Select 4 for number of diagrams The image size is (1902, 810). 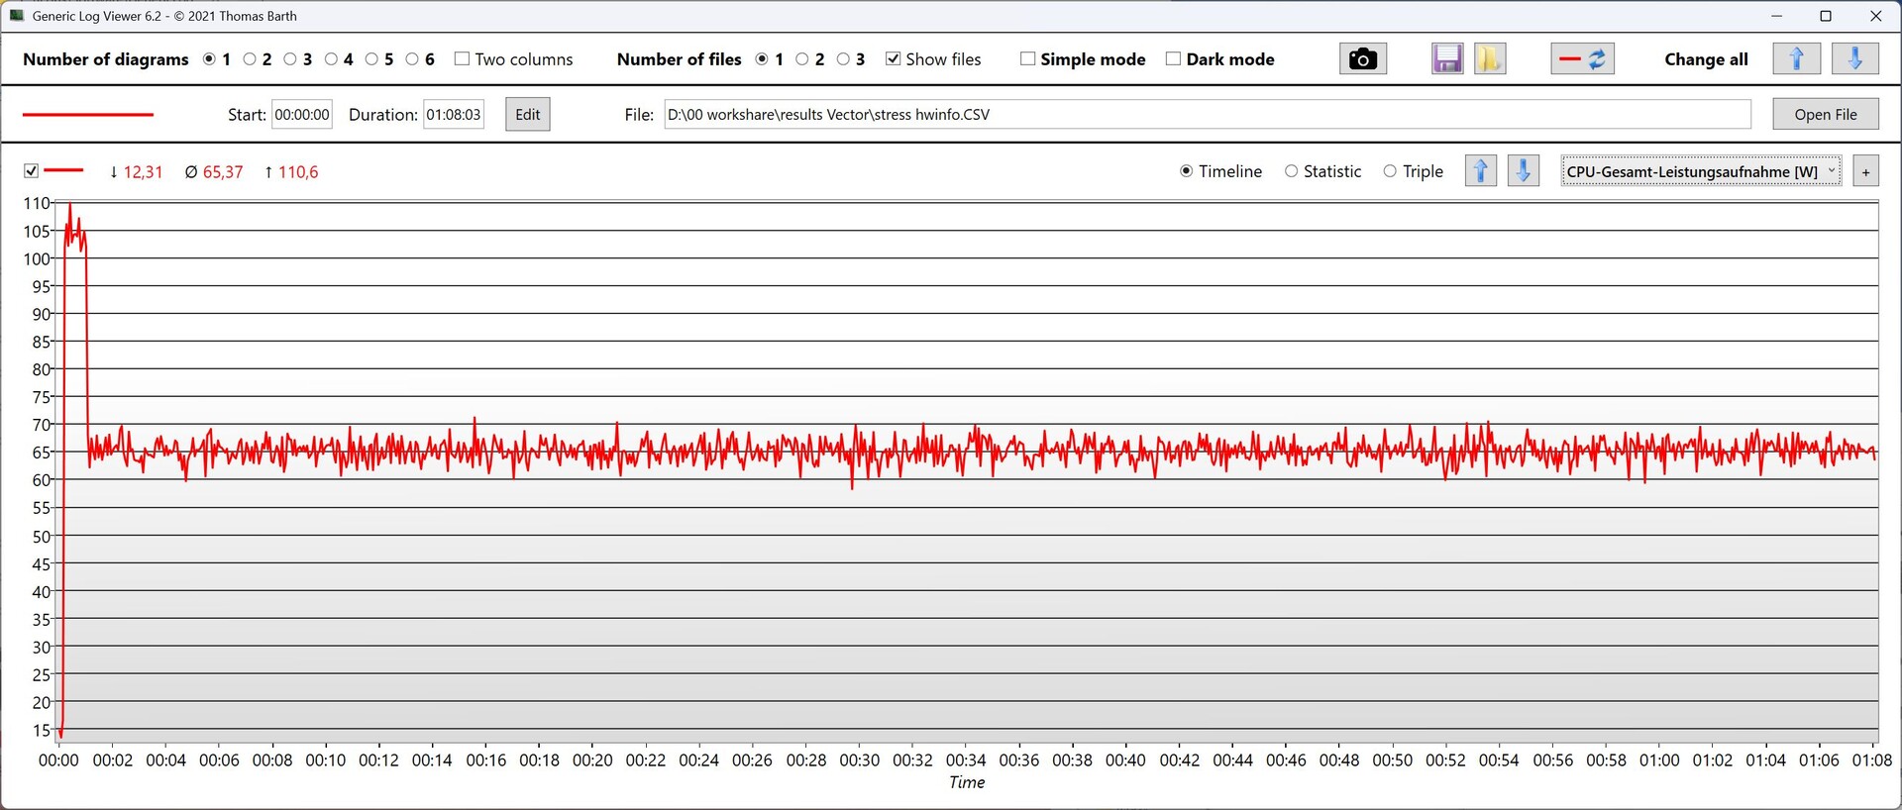coord(331,59)
